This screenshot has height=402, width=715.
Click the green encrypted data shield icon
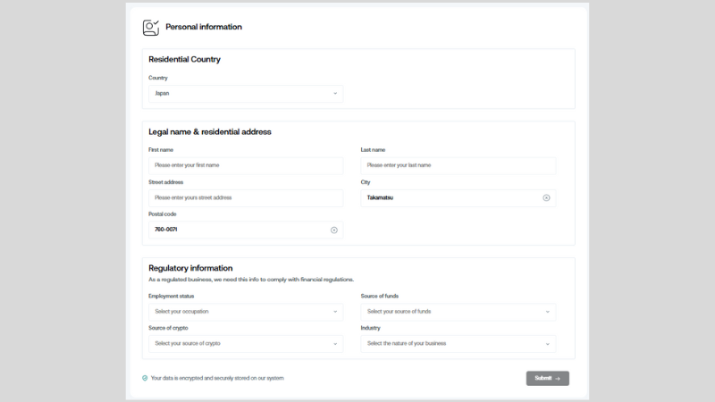click(x=145, y=378)
